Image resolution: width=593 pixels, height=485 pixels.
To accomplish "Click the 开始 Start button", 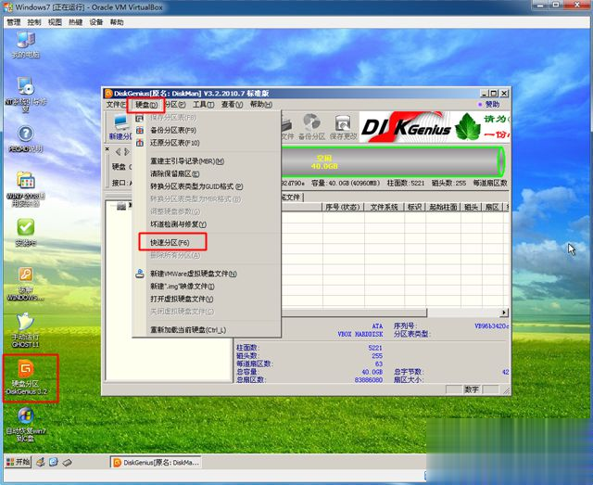I will tap(19, 461).
